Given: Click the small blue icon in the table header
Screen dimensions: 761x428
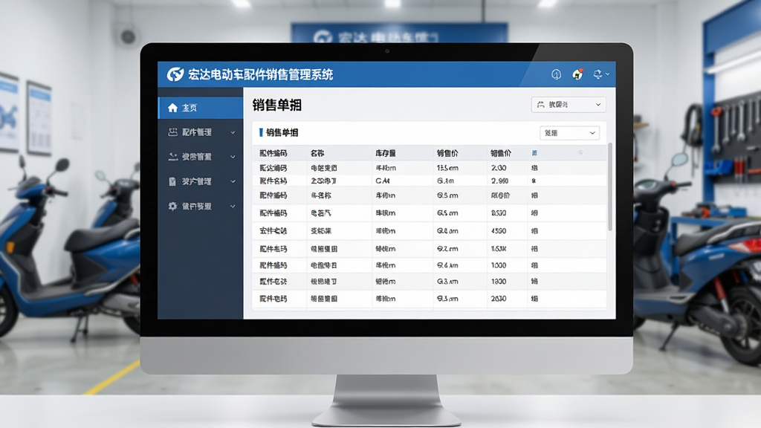Looking at the screenshot, I should [x=534, y=153].
